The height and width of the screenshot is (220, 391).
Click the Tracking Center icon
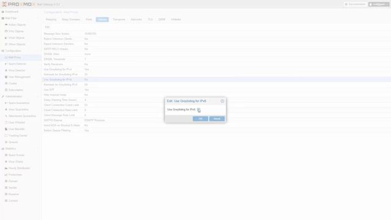6,136
